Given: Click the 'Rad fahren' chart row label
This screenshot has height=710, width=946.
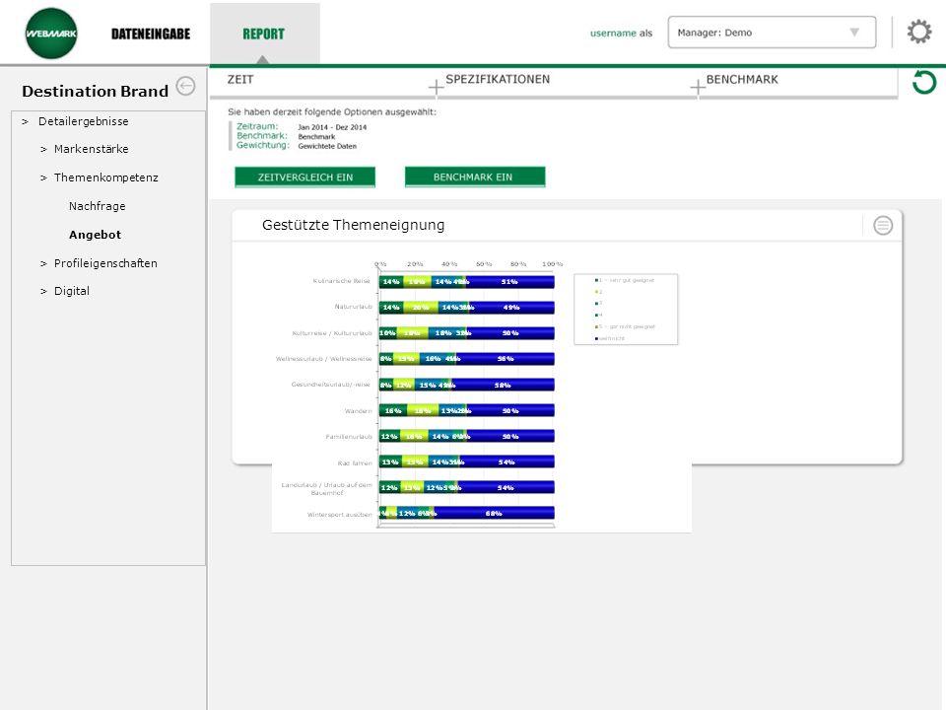Looking at the screenshot, I should point(355,463).
